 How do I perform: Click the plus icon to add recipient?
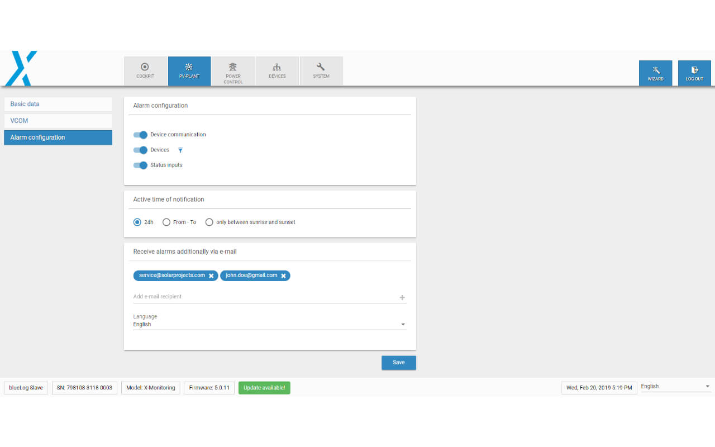pyautogui.click(x=402, y=297)
